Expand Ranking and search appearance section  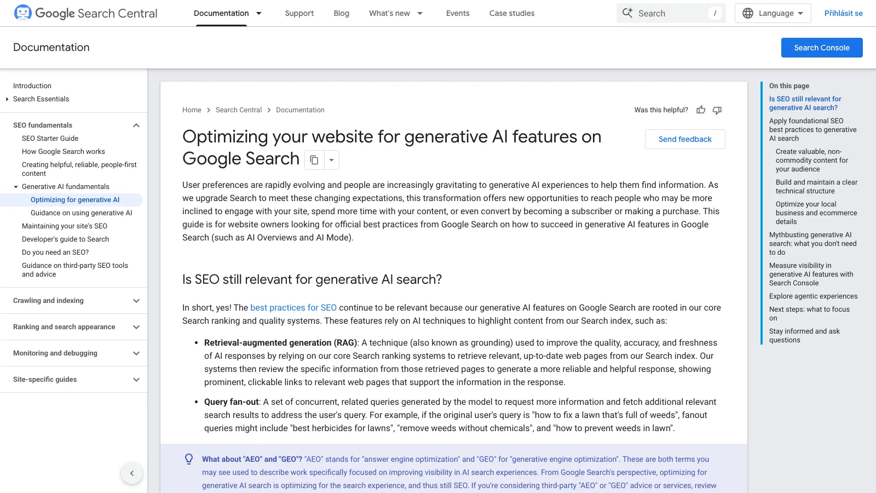(x=136, y=327)
